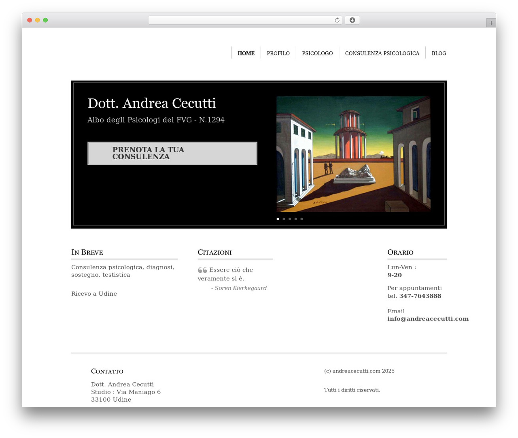This screenshot has width=518, height=438.
Task: Click phone number 347-7643888
Action: coord(420,296)
